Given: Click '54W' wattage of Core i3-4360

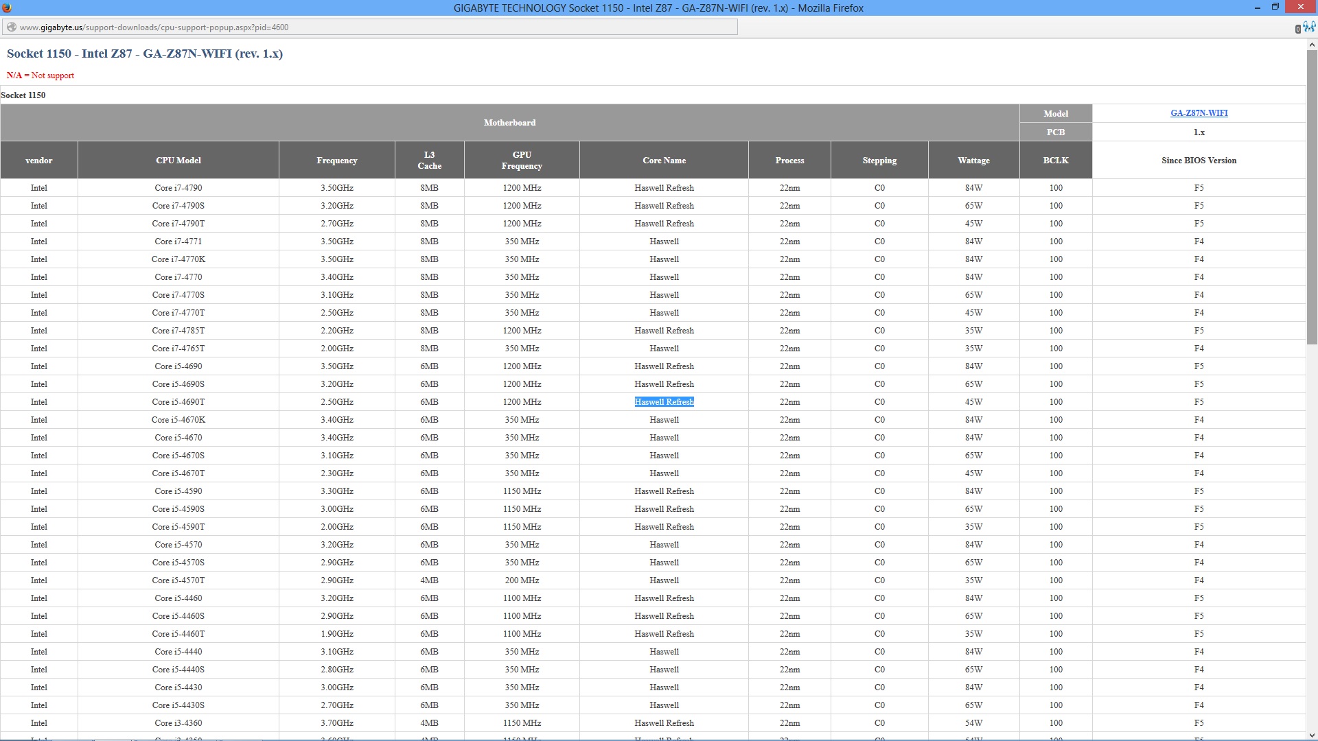Looking at the screenshot, I should (973, 723).
